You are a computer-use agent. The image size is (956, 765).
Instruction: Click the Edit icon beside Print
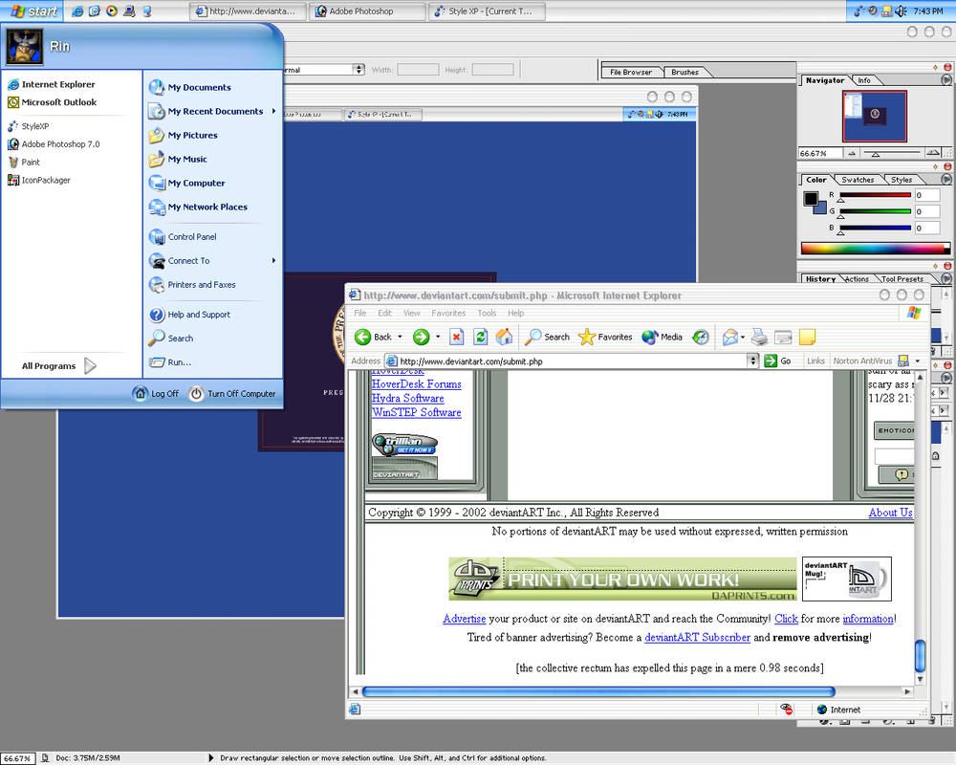pos(783,337)
